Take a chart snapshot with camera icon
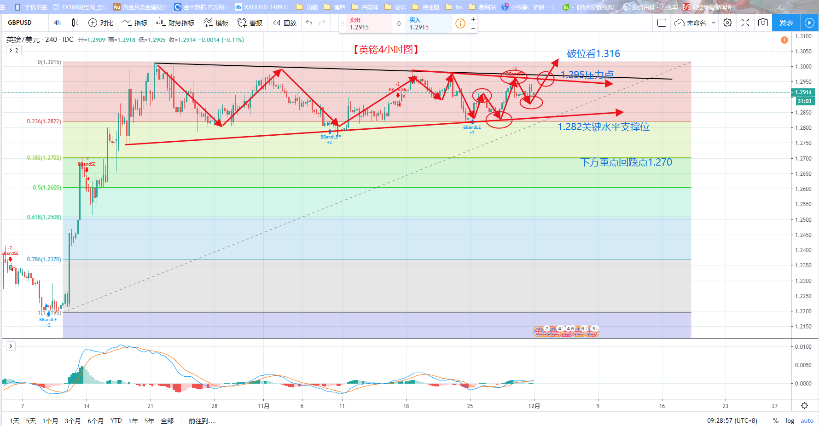819x426 pixels. coord(763,23)
